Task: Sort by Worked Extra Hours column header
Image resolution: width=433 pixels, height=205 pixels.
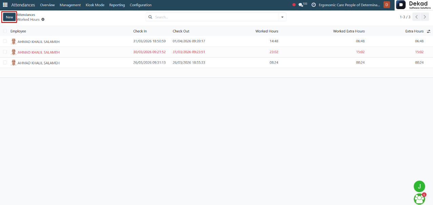Action: point(349,31)
